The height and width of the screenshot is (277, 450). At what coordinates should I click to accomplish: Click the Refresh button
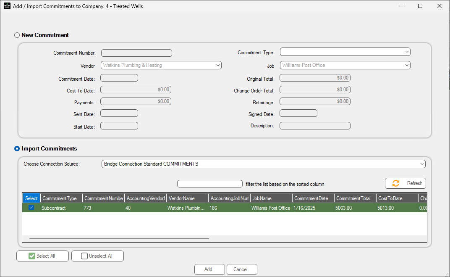click(405, 183)
